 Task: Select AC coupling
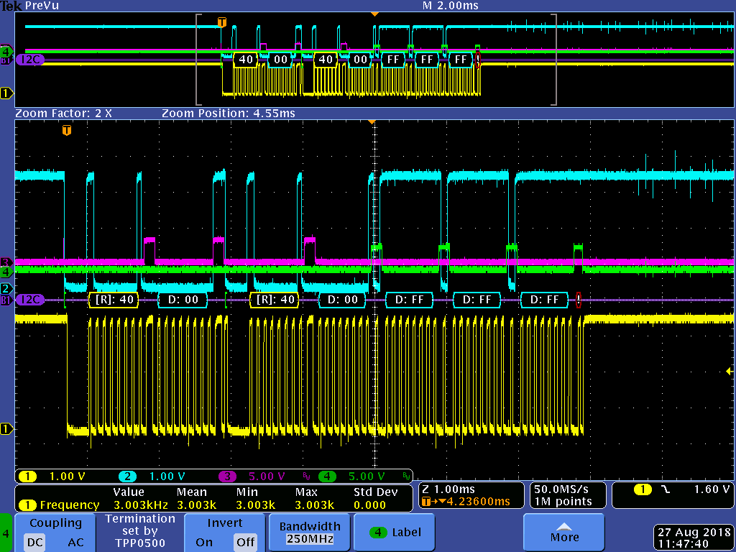pyautogui.click(x=75, y=543)
